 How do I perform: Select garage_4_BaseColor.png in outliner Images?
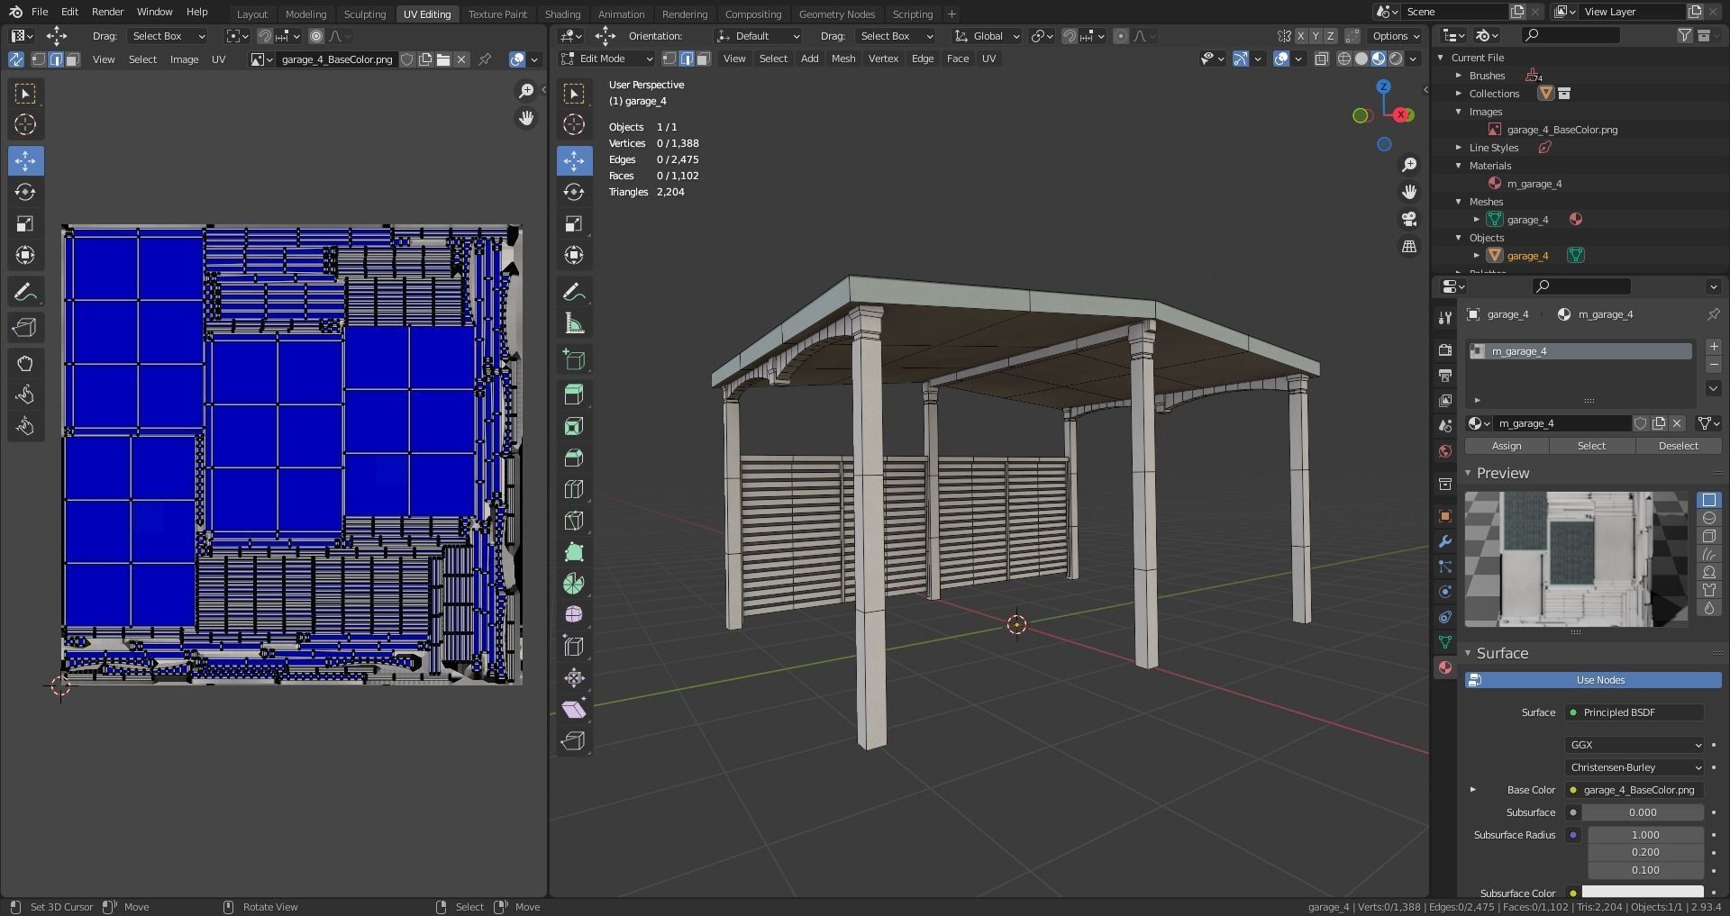point(1562,130)
